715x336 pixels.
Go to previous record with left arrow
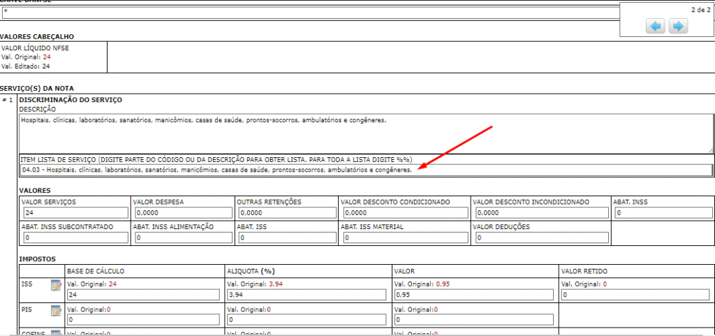tap(656, 26)
